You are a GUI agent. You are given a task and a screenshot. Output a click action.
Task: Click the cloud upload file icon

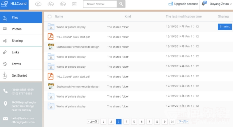click(x=38, y=4)
